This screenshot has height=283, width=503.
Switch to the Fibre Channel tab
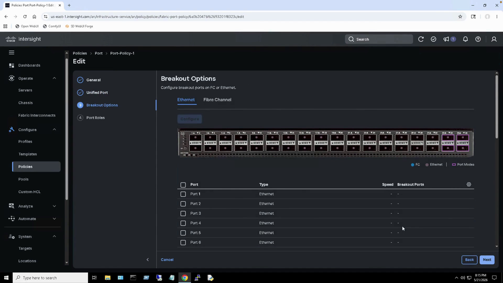point(217,100)
